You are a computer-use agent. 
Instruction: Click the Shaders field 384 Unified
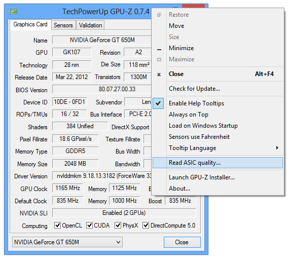(x=80, y=126)
